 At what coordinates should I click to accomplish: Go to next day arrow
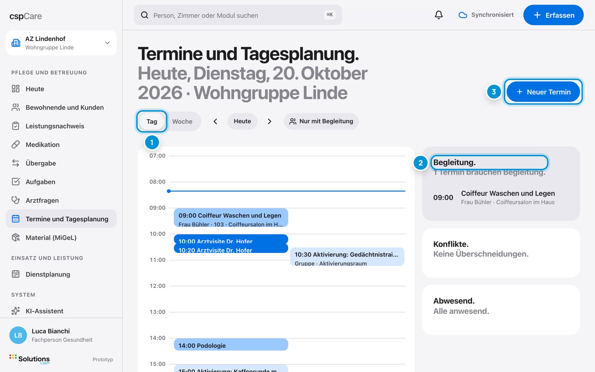[x=270, y=121]
